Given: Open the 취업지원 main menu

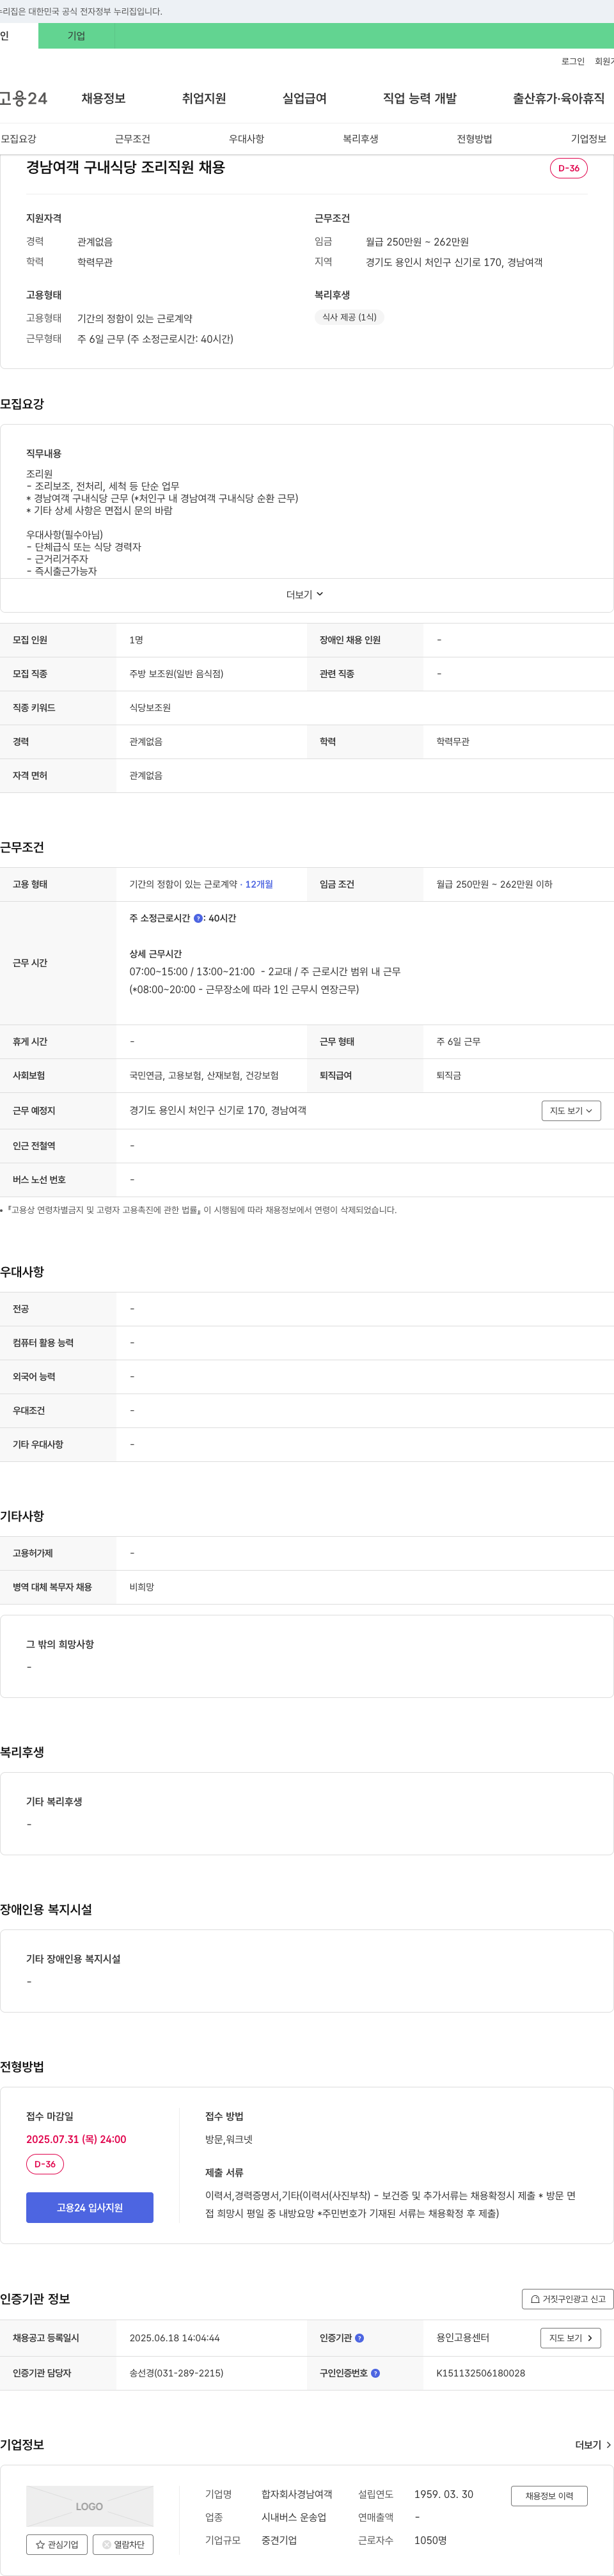Looking at the screenshot, I should click(204, 98).
